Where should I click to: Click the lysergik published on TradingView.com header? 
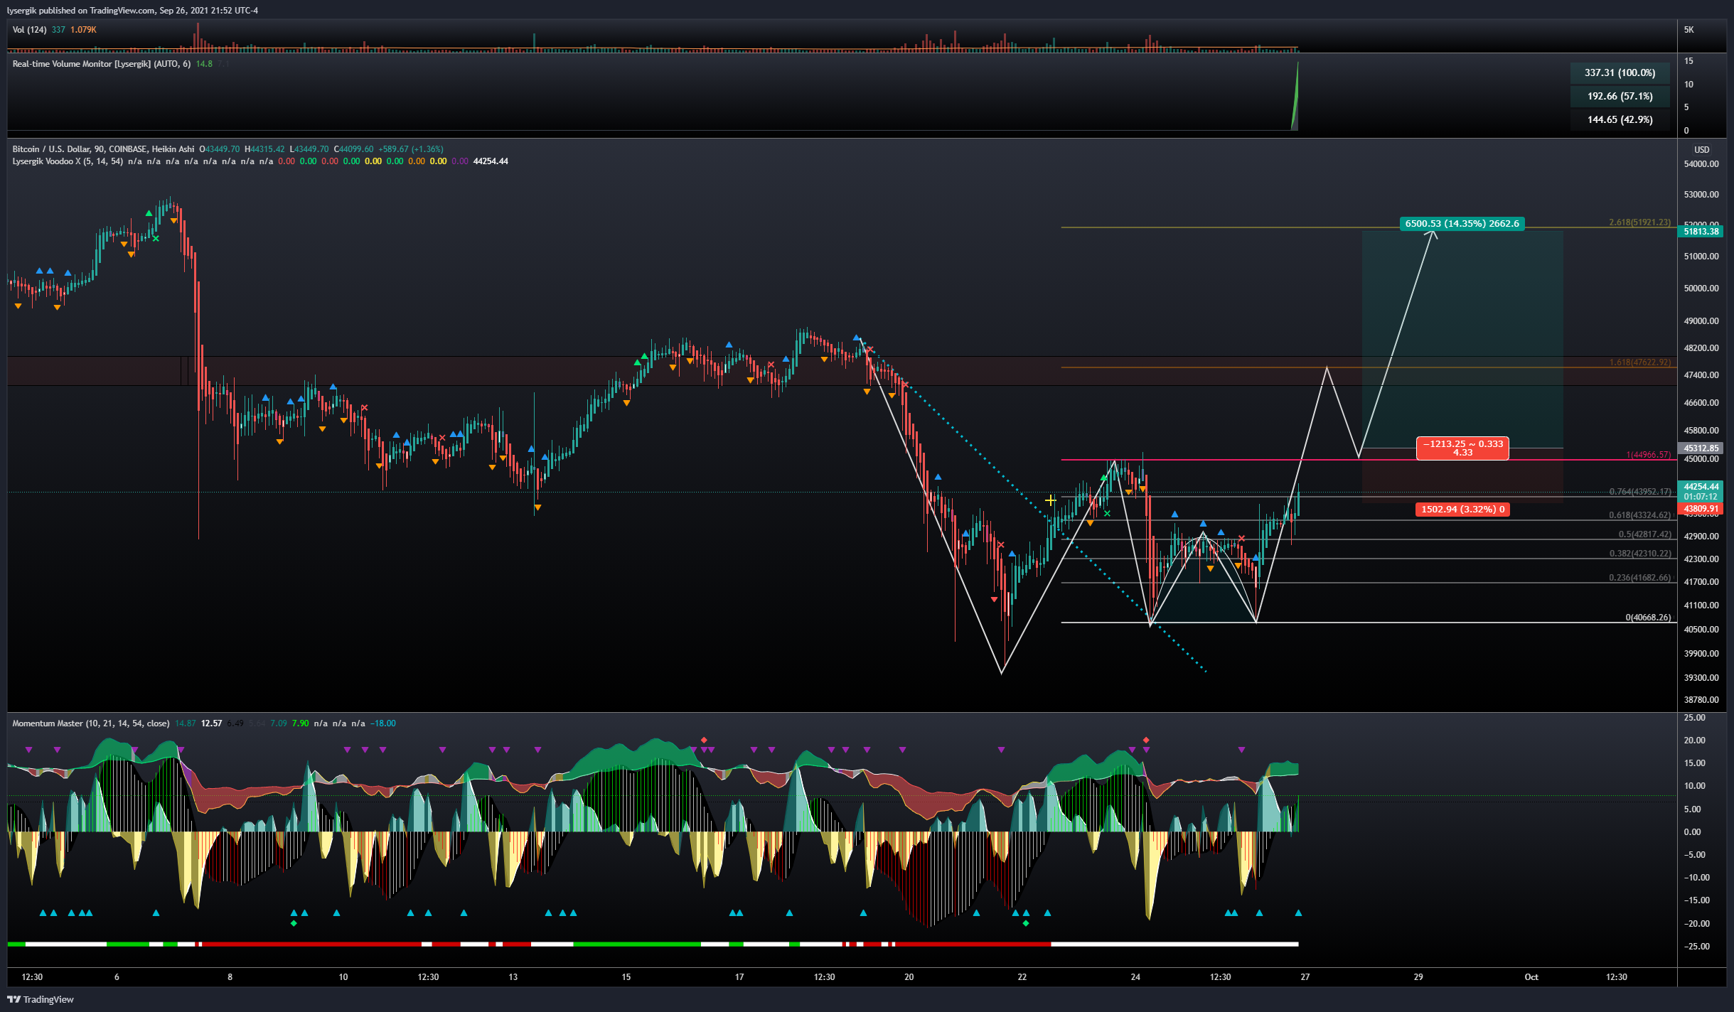click(132, 11)
